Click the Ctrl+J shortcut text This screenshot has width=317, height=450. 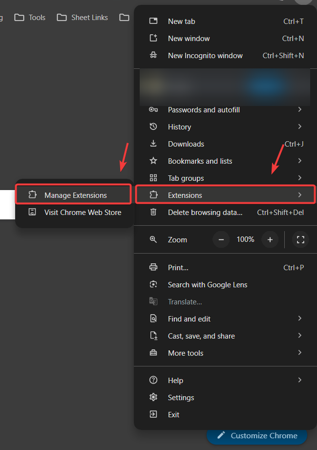pyautogui.click(x=294, y=144)
